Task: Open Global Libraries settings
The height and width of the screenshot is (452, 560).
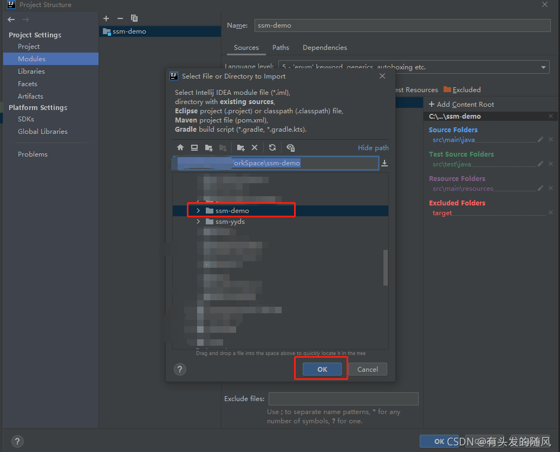Action: click(42, 132)
